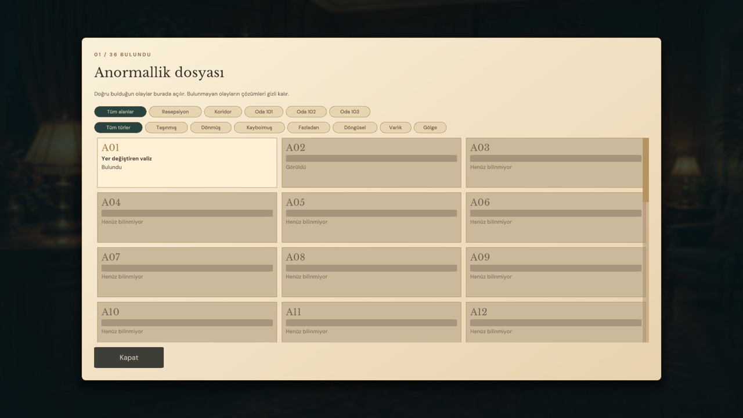Click the 'Anormallik dosyası' heading
This screenshot has width=743, height=418.
pyautogui.click(x=159, y=73)
